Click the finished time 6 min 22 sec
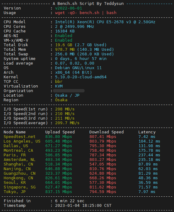 tap(70, 201)
